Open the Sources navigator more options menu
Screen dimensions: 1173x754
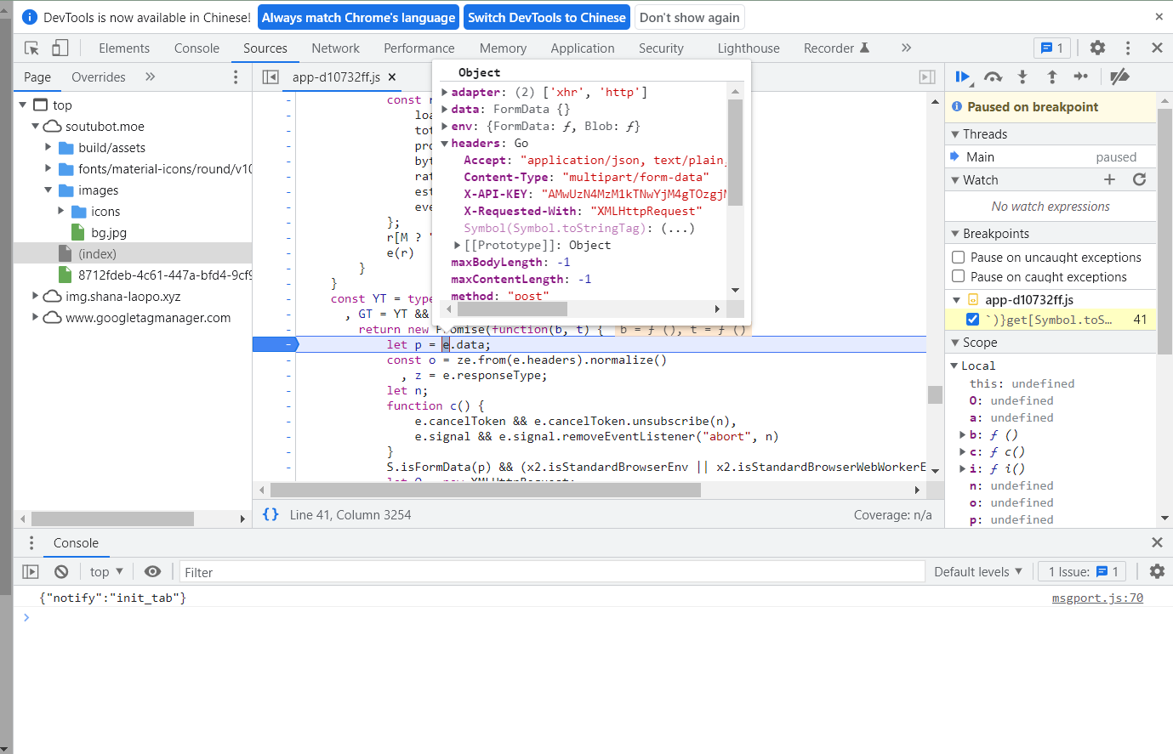click(236, 77)
